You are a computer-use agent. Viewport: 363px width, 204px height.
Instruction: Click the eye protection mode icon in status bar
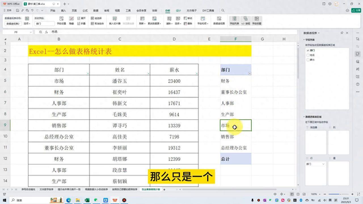click(275, 194)
